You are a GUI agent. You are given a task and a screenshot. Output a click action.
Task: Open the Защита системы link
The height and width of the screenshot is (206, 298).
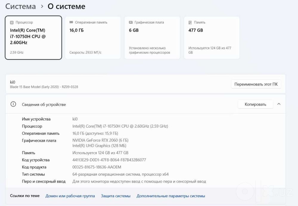click(116, 196)
